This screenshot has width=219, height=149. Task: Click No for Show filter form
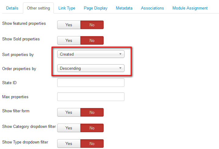coord(92,112)
